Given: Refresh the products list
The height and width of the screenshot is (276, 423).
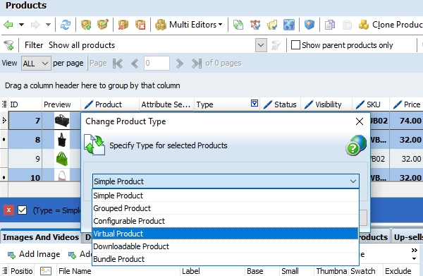Looking at the screenshot, I should 66,25.
